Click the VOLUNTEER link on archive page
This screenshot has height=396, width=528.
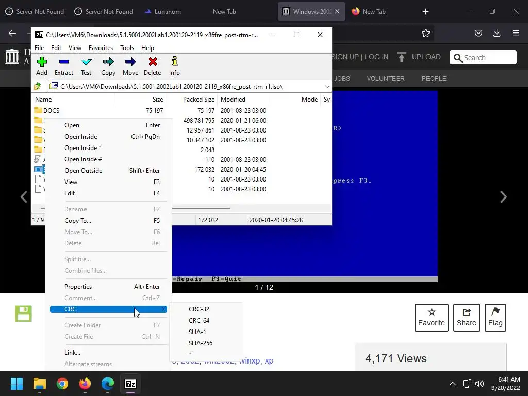click(386, 78)
